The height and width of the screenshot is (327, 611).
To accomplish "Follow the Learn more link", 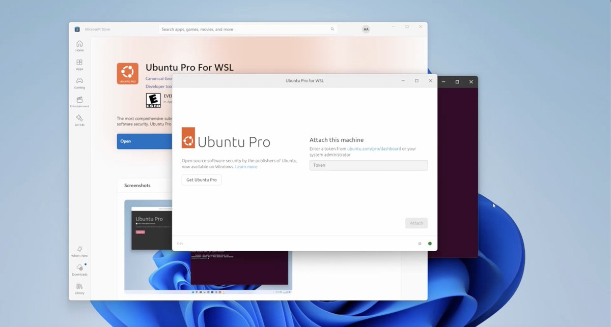I will click(246, 166).
